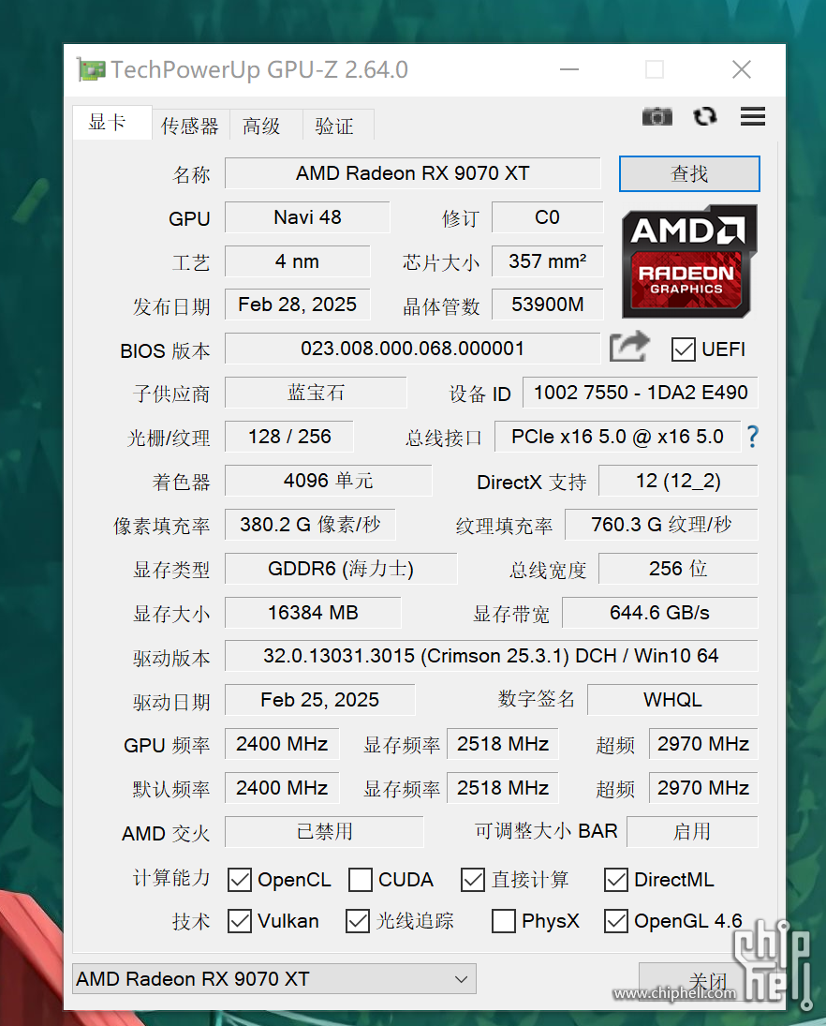
Task: Click release date Feb 28, 2025
Action: 298,305
